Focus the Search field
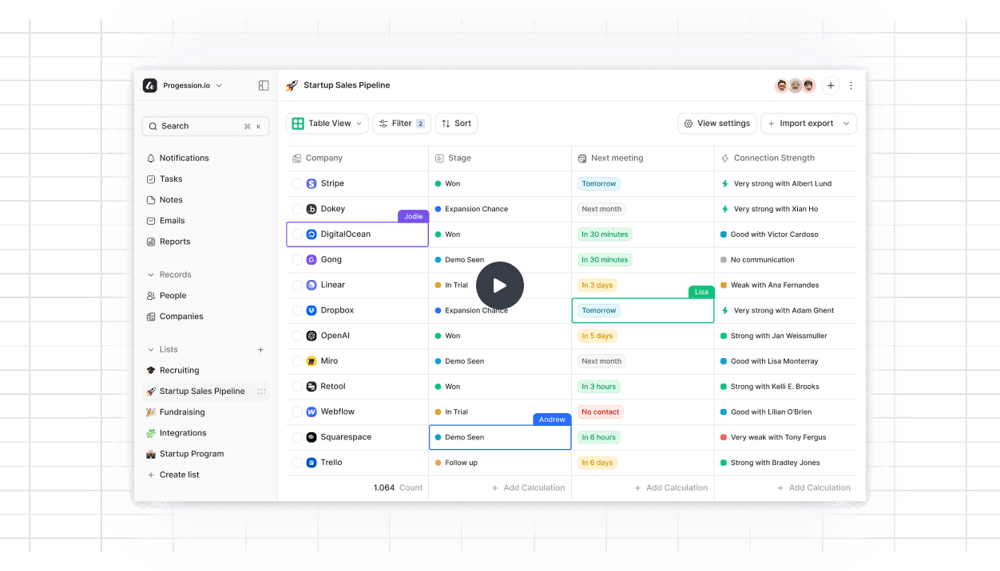 click(x=206, y=126)
